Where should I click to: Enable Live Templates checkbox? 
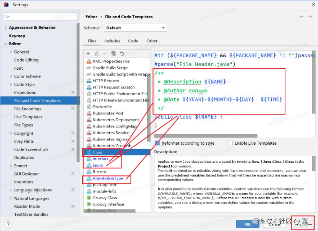230,143
